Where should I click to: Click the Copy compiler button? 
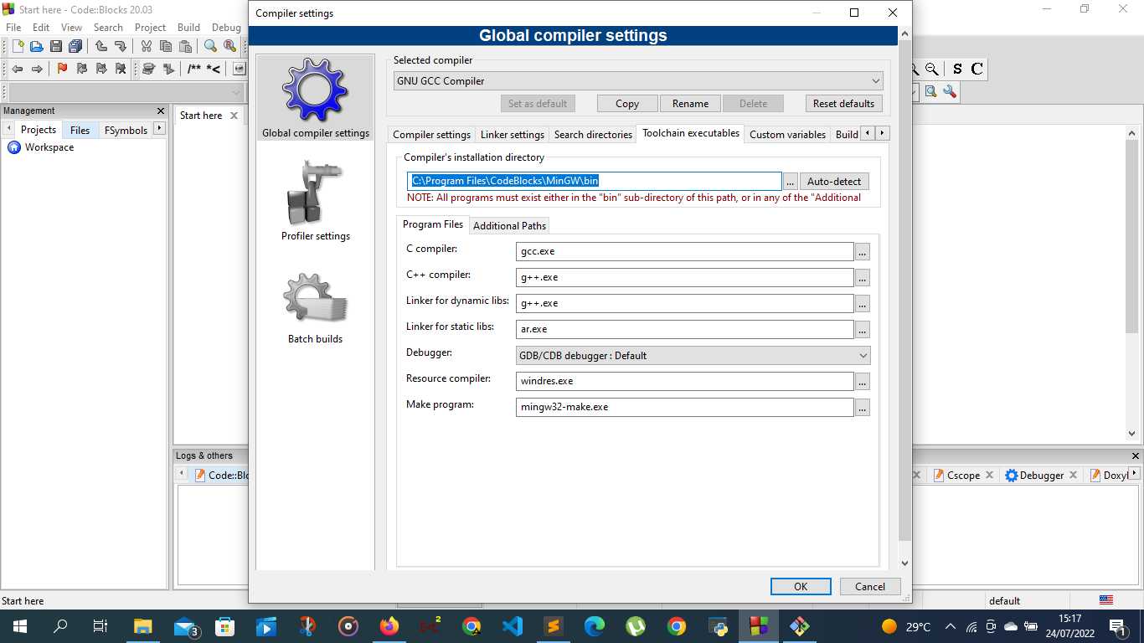[x=627, y=104]
